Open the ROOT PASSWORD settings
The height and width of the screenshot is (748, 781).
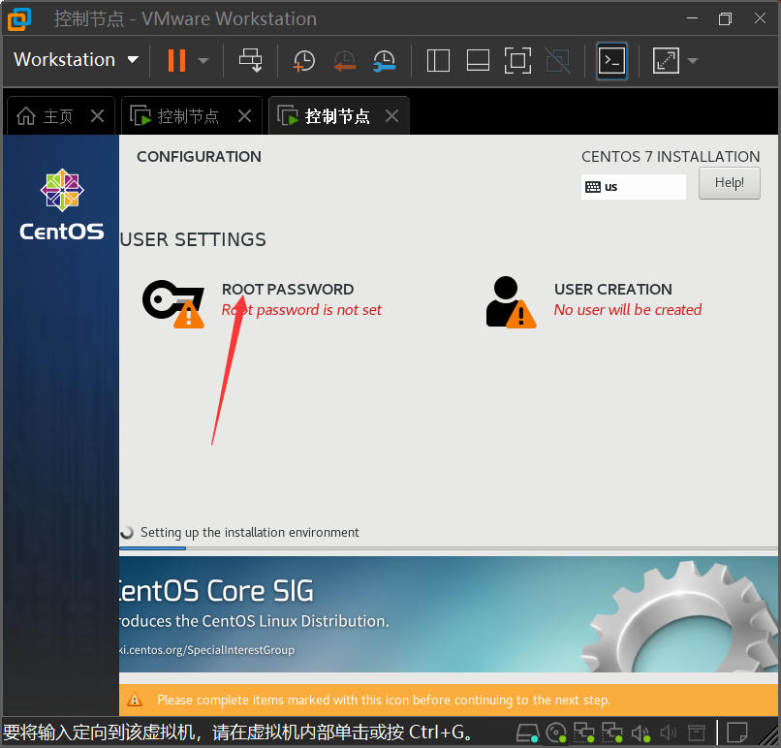[x=288, y=290]
